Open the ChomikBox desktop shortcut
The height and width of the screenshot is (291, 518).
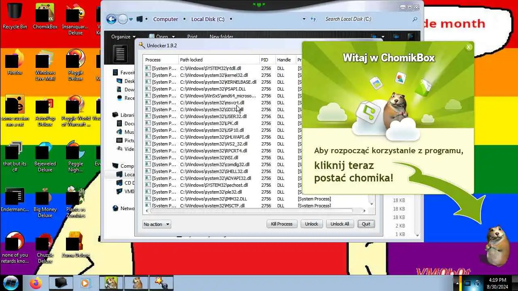pos(45,16)
